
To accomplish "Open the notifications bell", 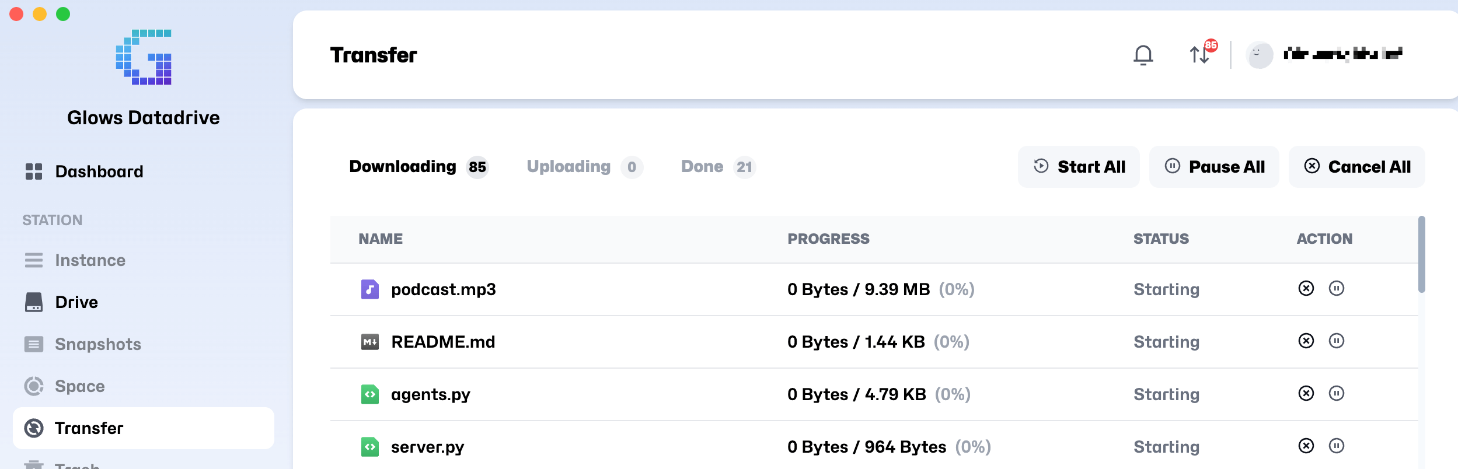I will click(x=1143, y=55).
